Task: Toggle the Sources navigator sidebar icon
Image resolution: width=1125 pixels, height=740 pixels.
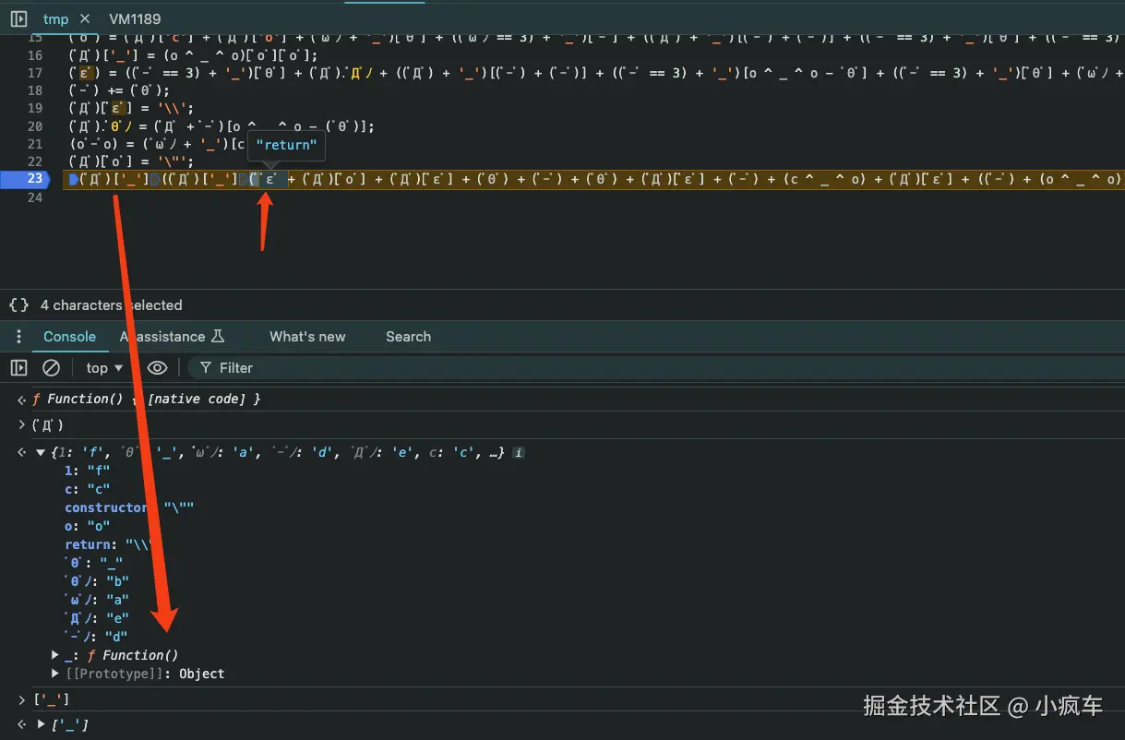Action: pos(18,18)
